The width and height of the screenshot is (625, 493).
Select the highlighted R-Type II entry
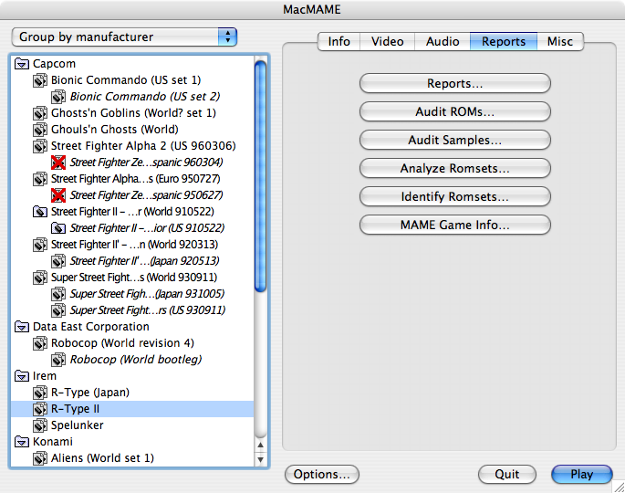132,409
